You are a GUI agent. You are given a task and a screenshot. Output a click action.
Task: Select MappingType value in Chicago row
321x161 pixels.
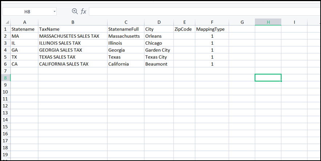click(212, 43)
